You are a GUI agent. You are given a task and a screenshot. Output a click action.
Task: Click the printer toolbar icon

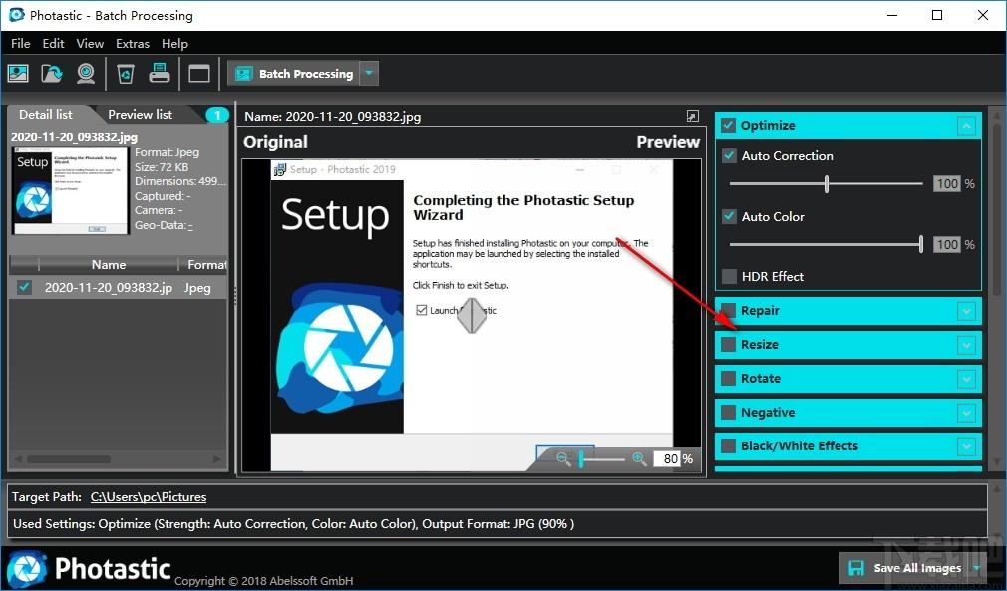(160, 73)
